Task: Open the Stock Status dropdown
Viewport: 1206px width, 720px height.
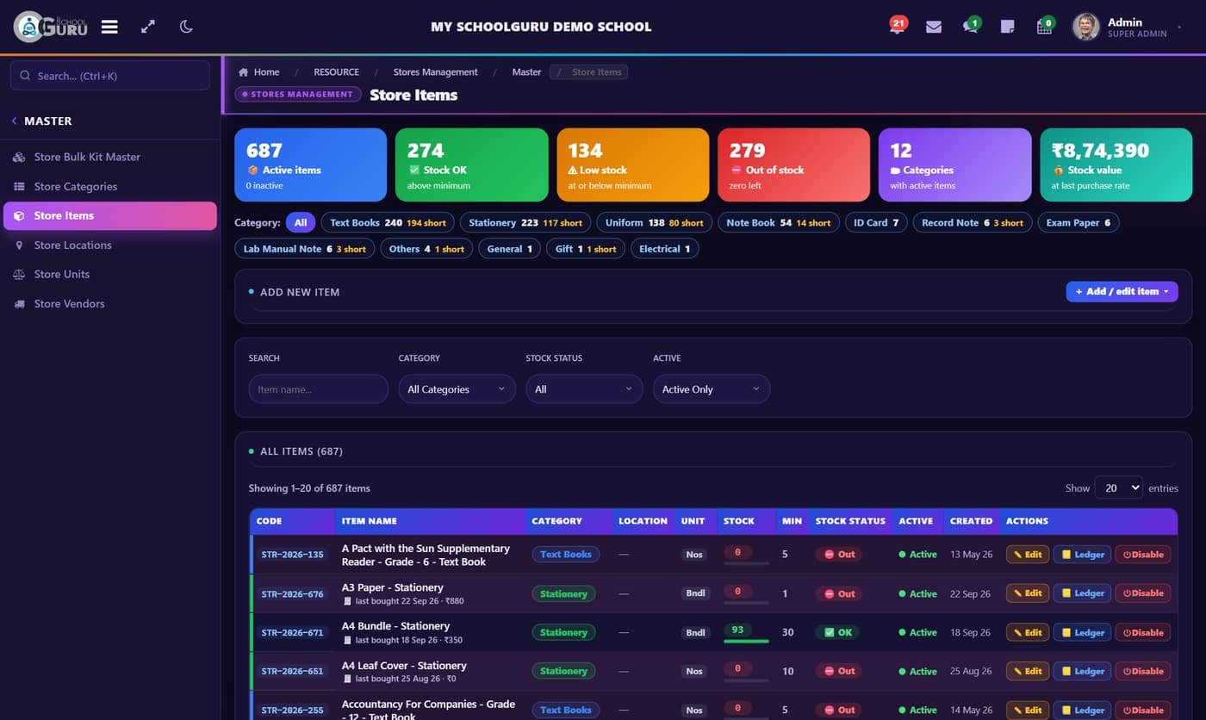Action: point(584,389)
